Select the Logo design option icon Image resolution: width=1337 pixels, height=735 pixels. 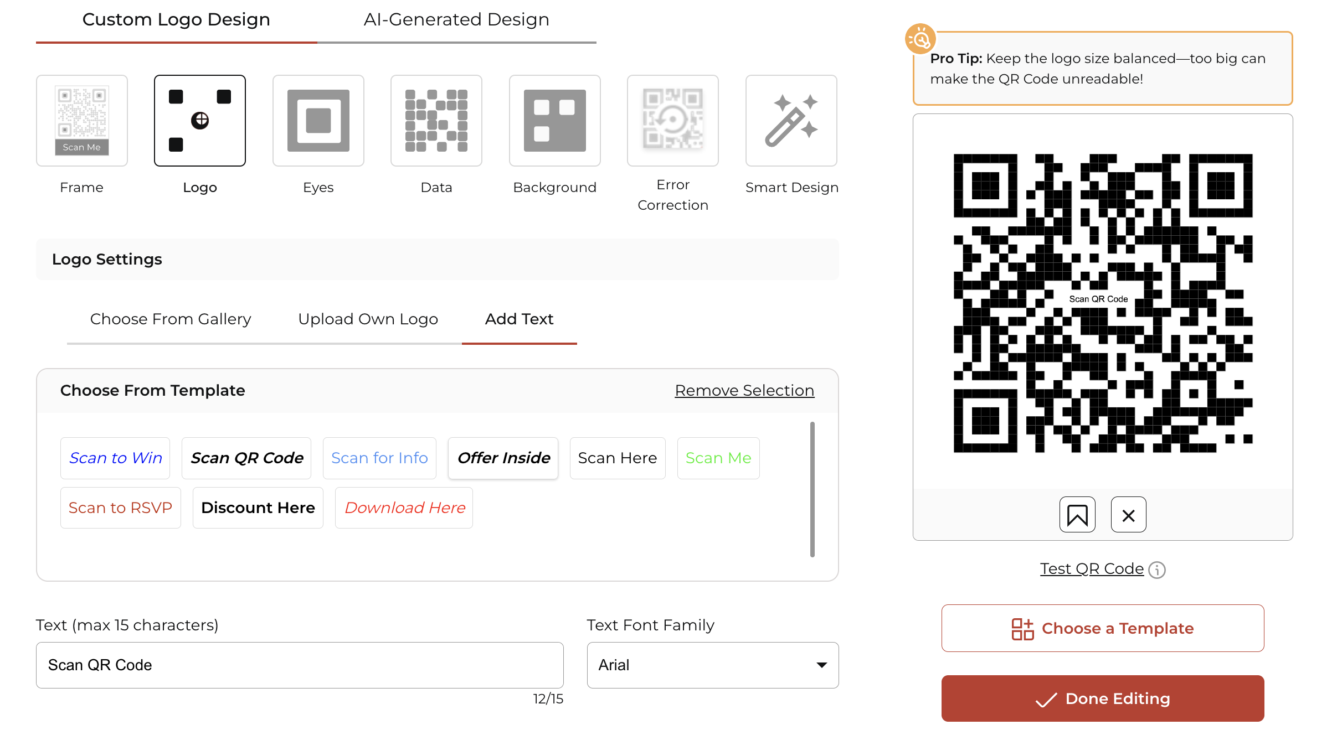point(200,121)
